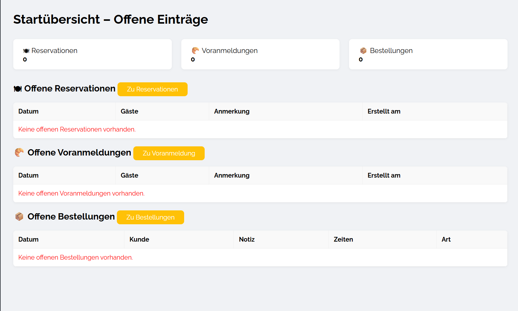Screen dimensions: 518x311
Task: Click the Startübersicht – Offene Einträge title
Action: point(111,20)
